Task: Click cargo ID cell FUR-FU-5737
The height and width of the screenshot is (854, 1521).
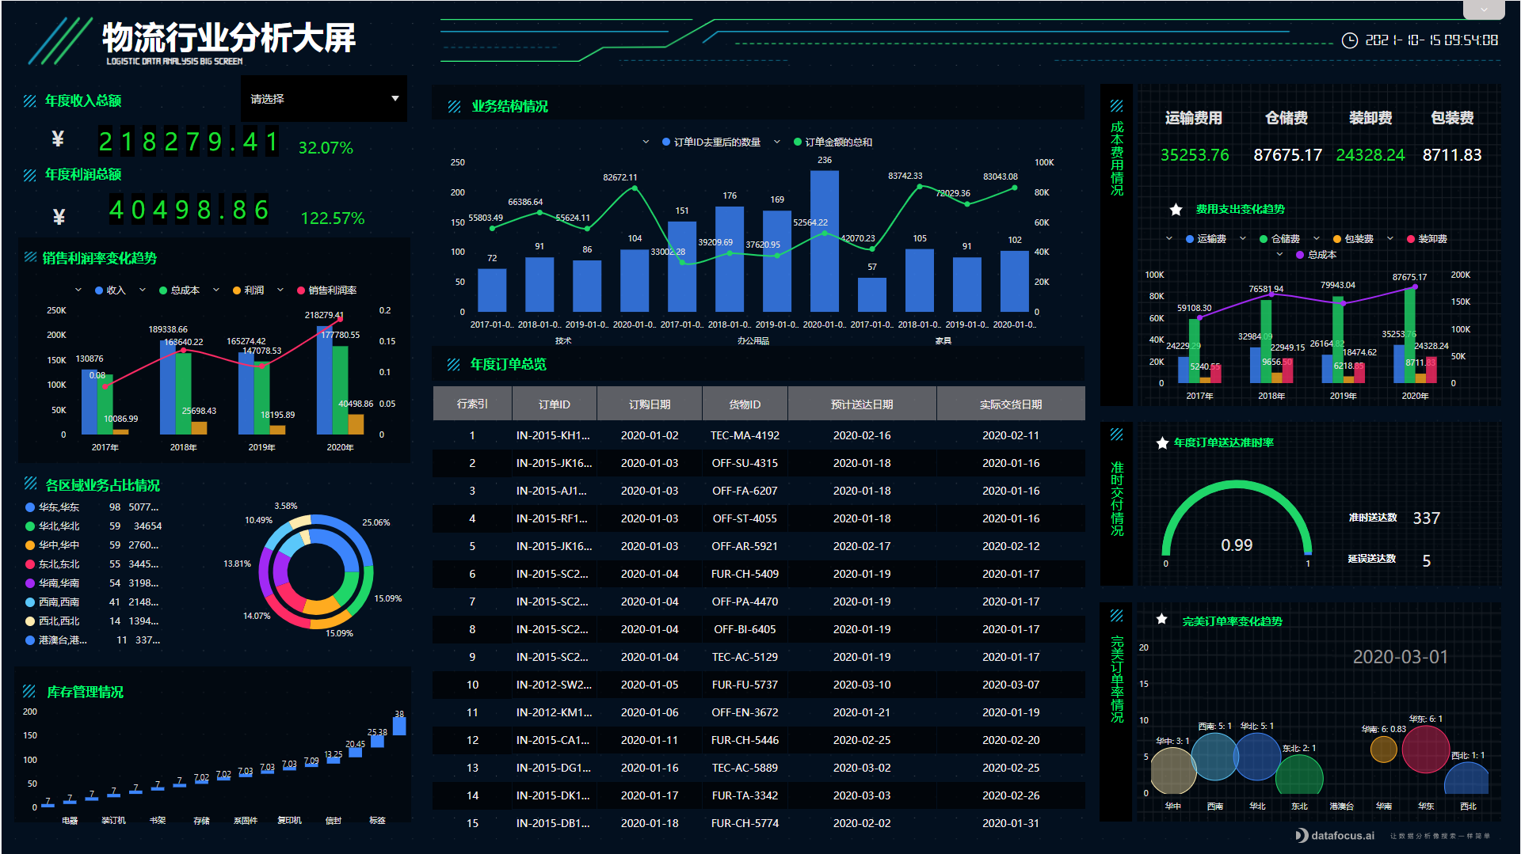Action: tap(745, 685)
